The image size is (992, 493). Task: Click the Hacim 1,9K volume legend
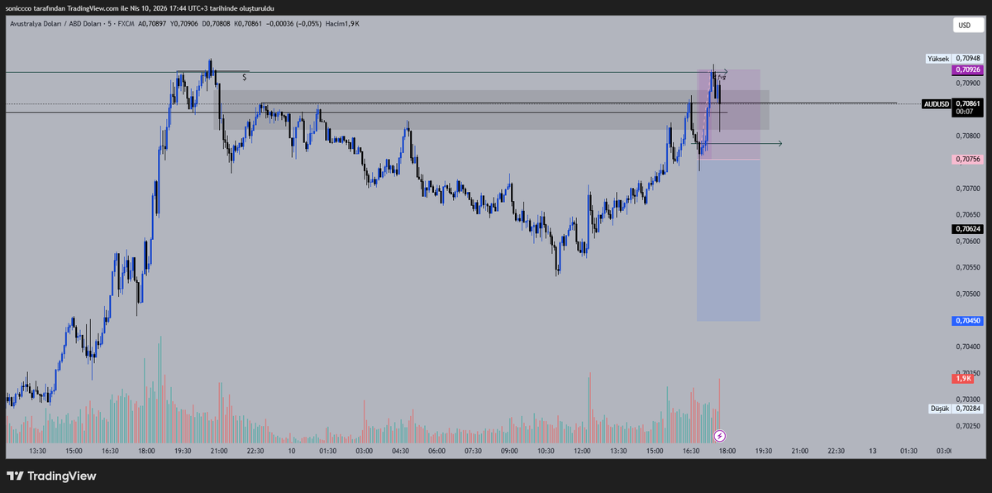click(341, 24)
